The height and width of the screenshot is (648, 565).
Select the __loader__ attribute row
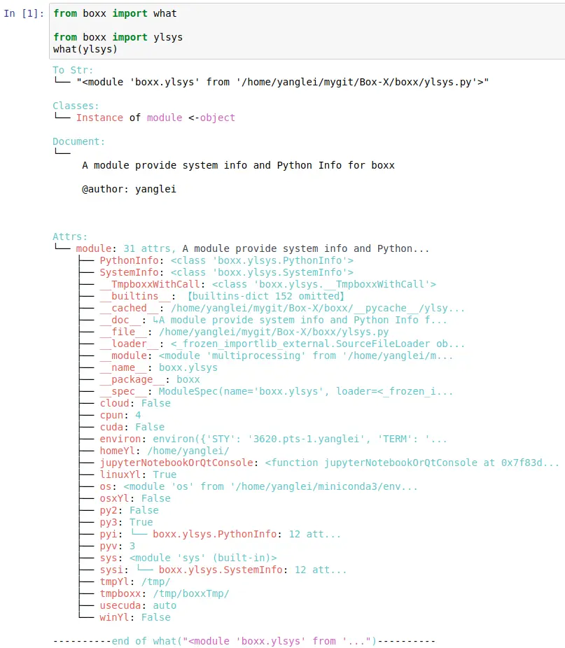click(282, 344)
